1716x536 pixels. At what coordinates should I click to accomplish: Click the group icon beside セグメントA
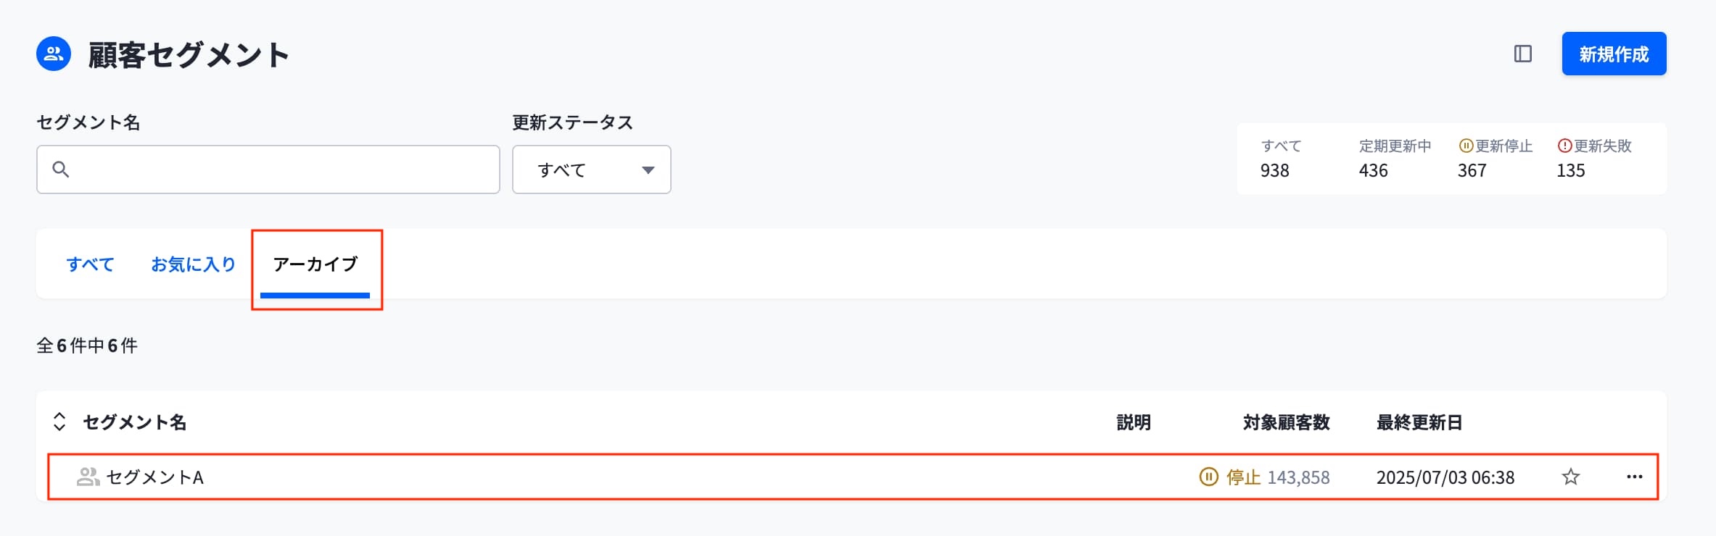point(88,477)
